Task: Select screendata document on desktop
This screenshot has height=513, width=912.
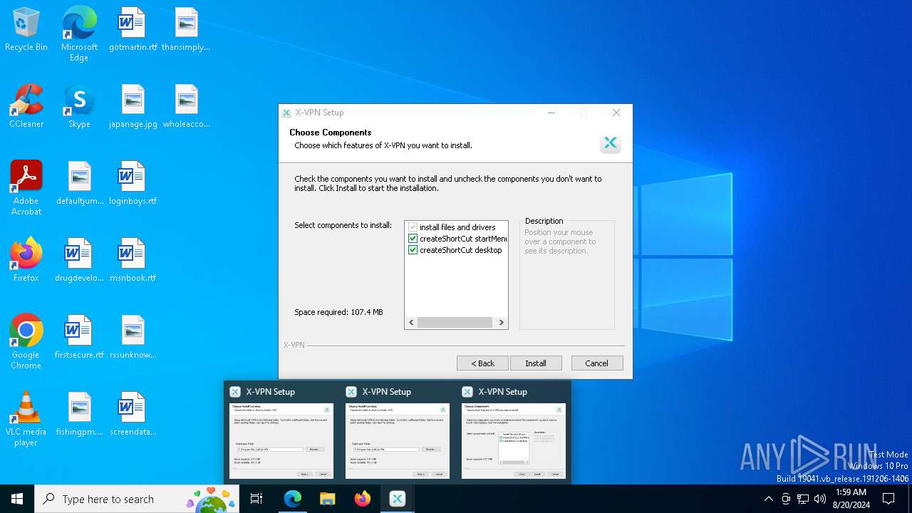Action: coord(133,415)
